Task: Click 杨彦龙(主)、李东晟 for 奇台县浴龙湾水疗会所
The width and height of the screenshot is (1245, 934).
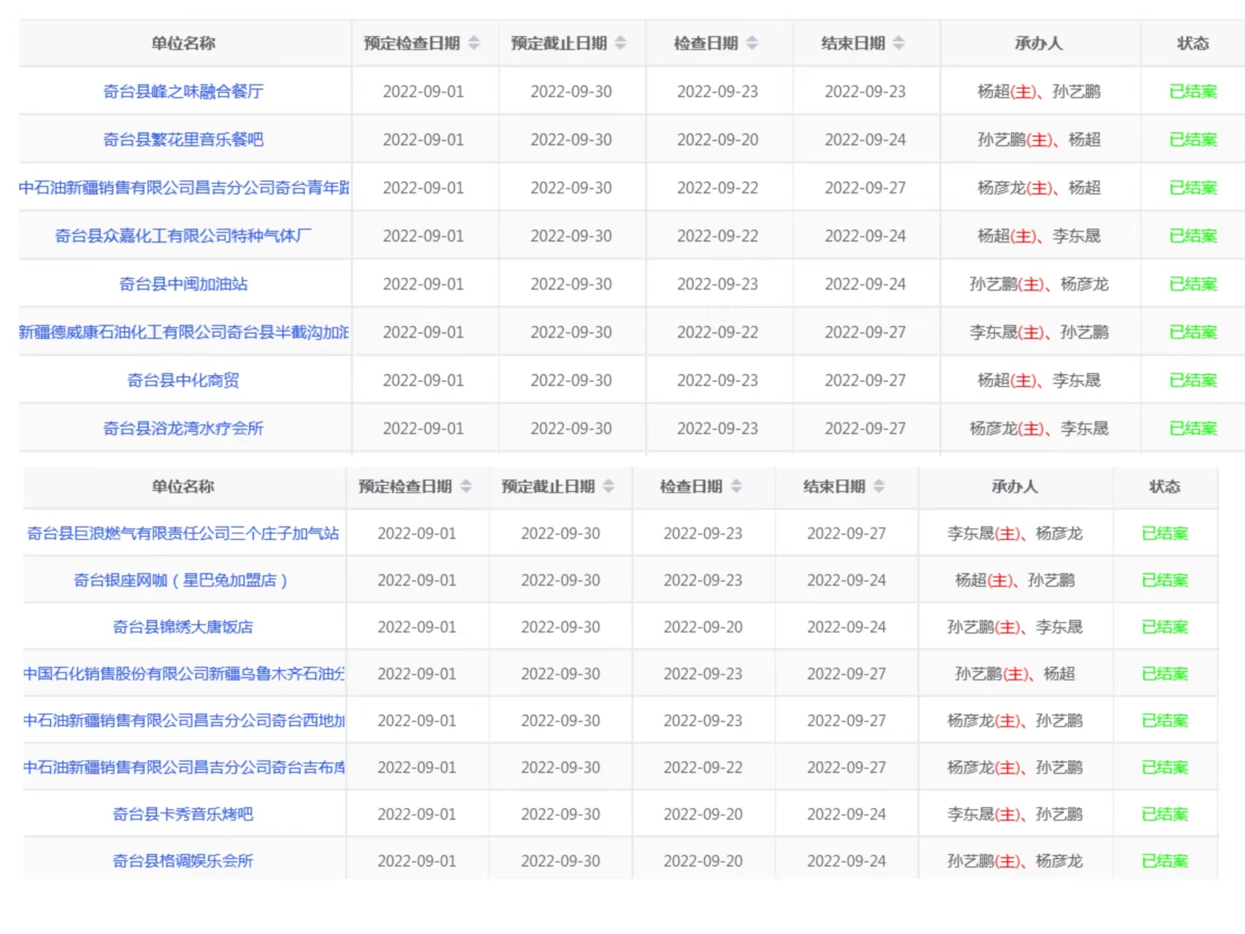Action: (x=1039, y=428)
